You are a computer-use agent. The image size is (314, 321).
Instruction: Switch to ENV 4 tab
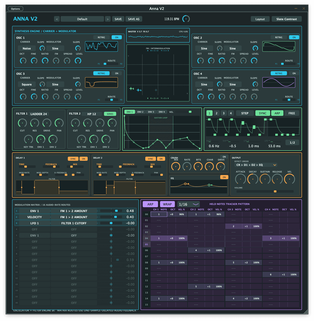[162, 112]
